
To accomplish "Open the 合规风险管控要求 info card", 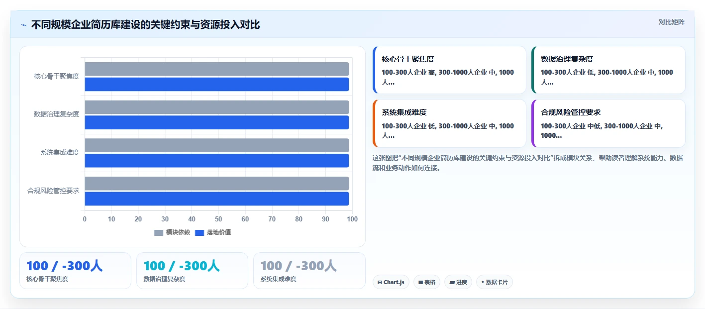I will click(608, 123).
